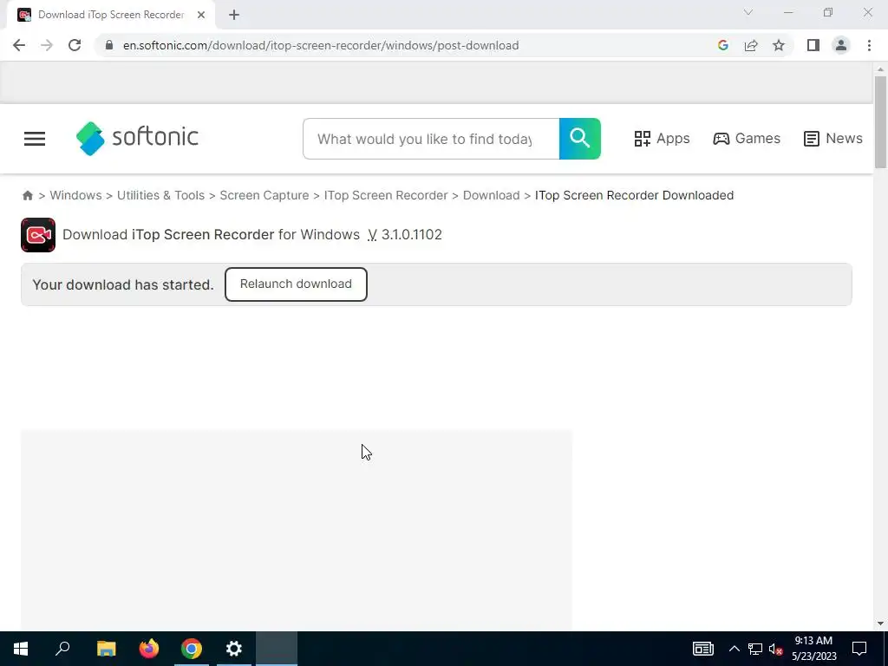Go back in Chrome

tap(19, 45)
